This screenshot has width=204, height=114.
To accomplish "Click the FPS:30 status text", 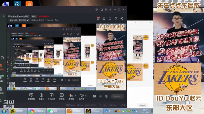I will (x=80, y=105).
